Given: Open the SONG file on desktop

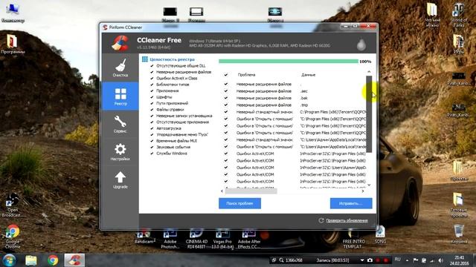Looking at the screenshot, I should point(380,236).
